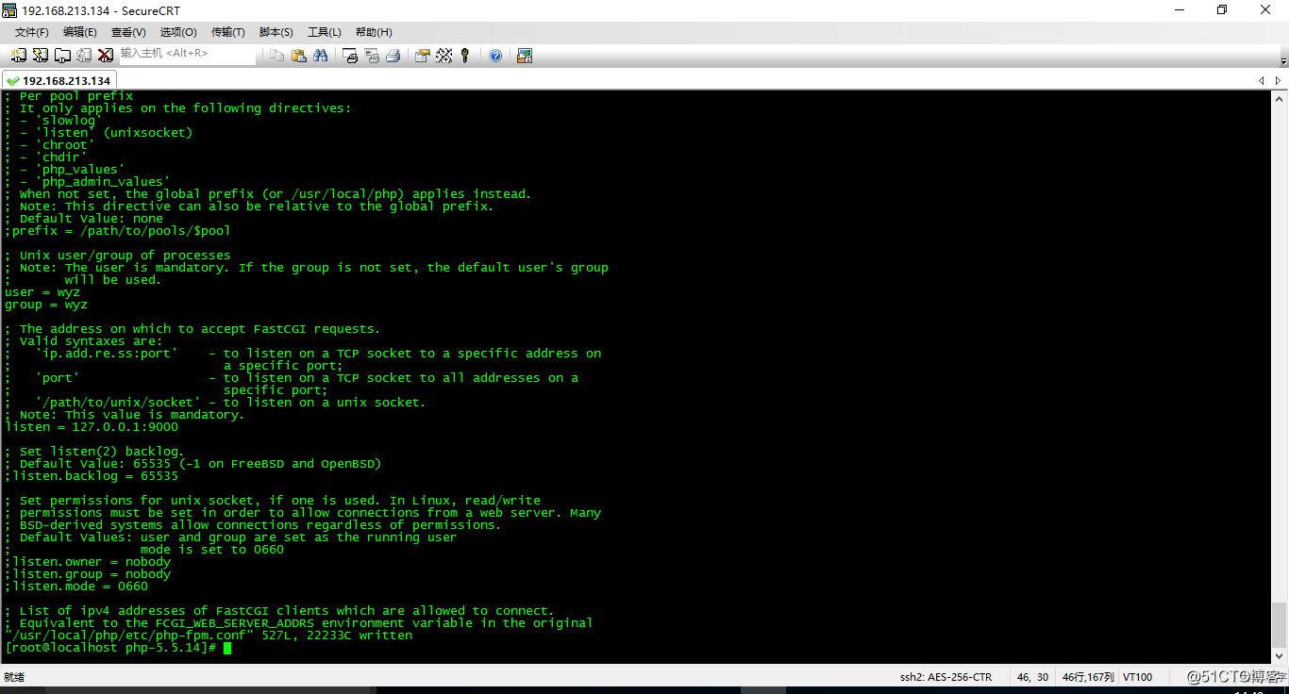Screen dimensions: 1289x694
Task: Click the Print printer icon
Action: pos(393,56)
